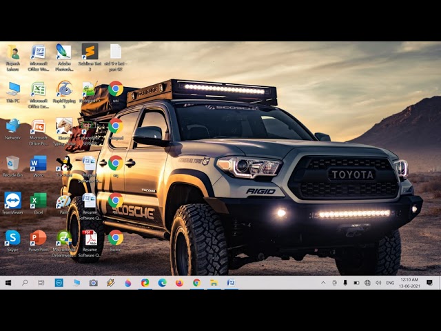Launch Microsoft Office Excel 2007 shortcut
The height and width of the screenshot is (331, 441).
tap(39, 89)
